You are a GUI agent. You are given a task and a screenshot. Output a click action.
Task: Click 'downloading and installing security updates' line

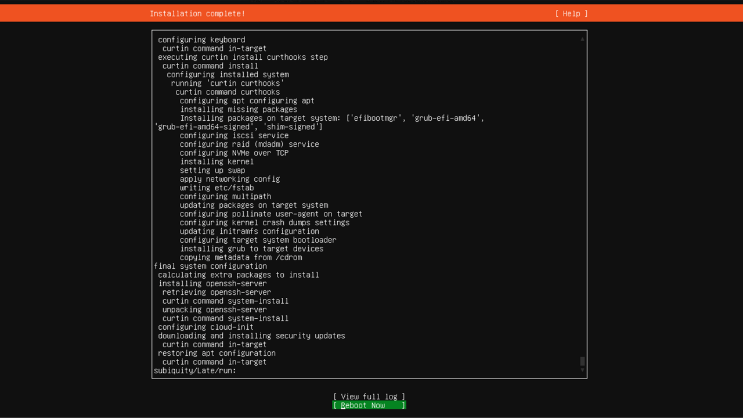coord(251,336)
